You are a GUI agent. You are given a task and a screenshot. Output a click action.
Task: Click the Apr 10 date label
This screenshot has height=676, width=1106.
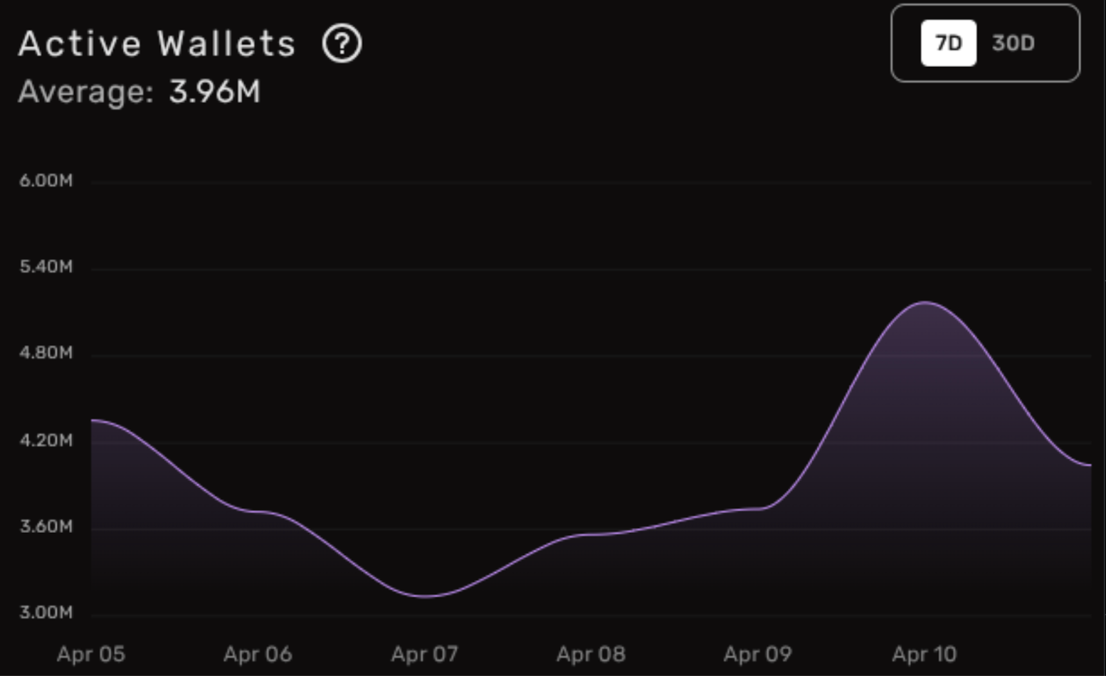(924, 654)
